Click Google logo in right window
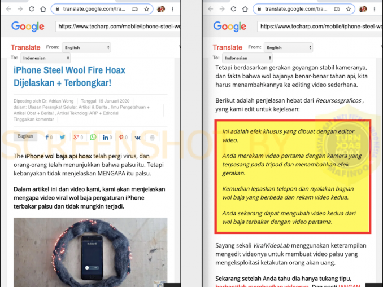The image size is (383, 287). pos(229,27)
